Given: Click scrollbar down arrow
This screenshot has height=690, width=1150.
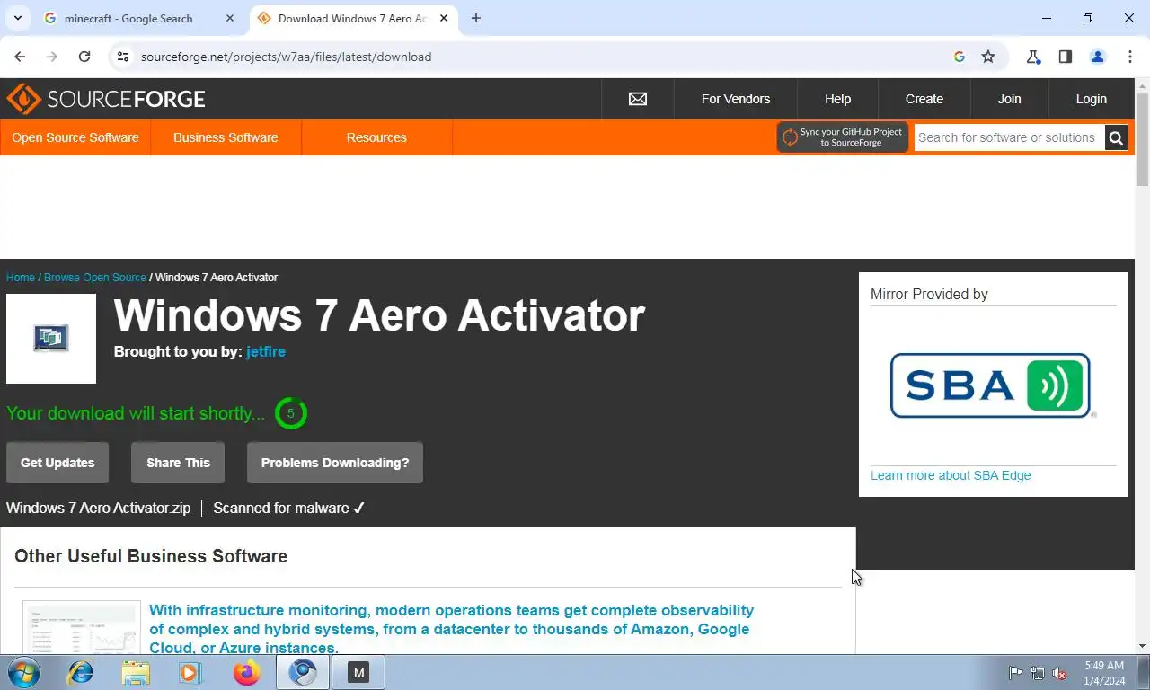Looking at the screenshot, I should 1142,646.
